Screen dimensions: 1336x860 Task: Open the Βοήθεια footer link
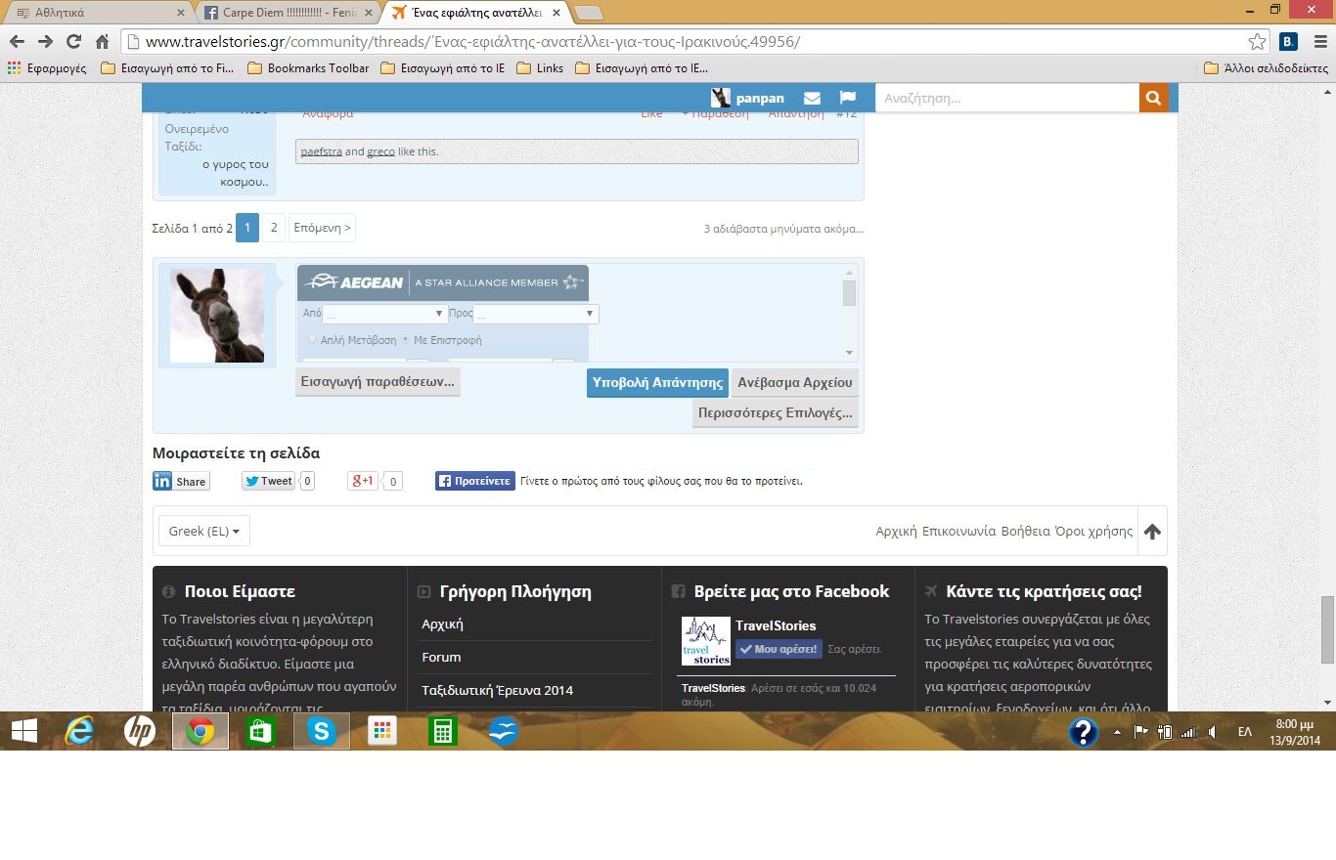1025,531
